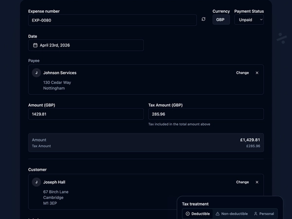Click the amount summary total £1,429.81
Viewport: 292px width, 219px height.
[250, 140]
